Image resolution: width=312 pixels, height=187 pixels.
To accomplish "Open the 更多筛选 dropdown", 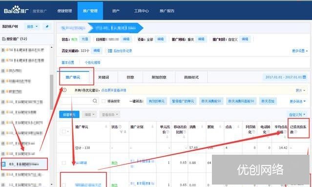I will (297, 101).
